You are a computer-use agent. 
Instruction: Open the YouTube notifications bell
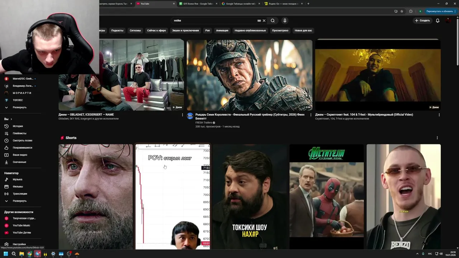437,20
